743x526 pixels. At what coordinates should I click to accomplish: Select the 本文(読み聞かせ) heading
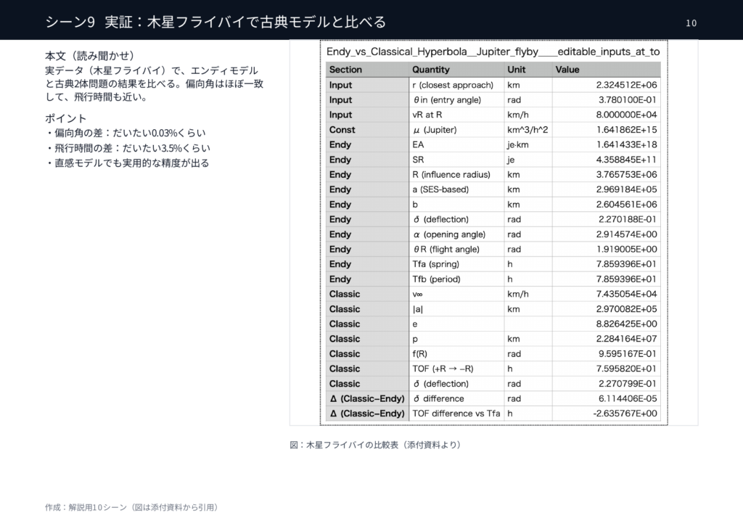[89, 56]
